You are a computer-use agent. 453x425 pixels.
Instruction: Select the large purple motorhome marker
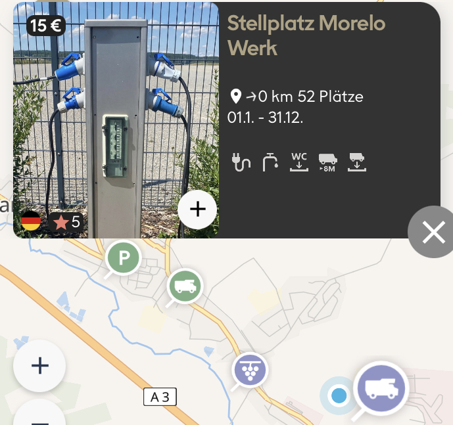381,389
